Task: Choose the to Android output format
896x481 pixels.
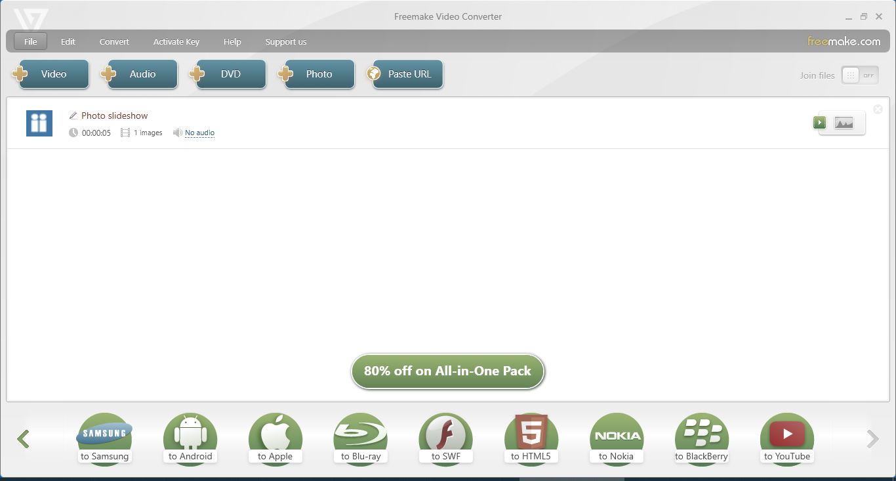Action: 190,439
